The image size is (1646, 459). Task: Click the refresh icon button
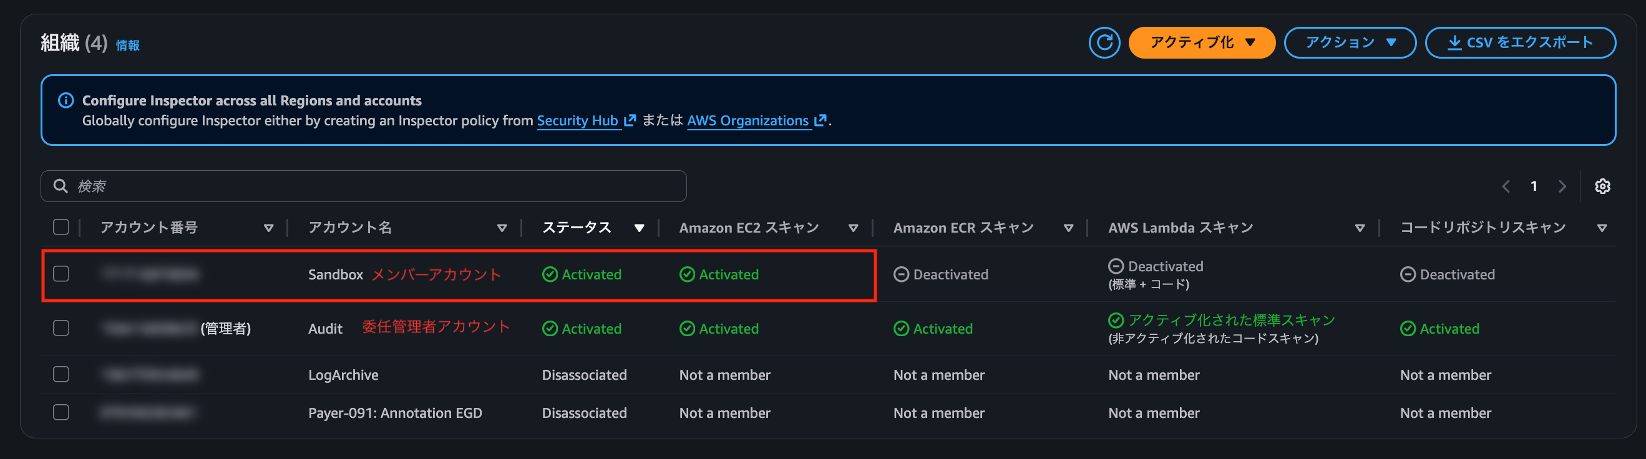(1104, 43)
